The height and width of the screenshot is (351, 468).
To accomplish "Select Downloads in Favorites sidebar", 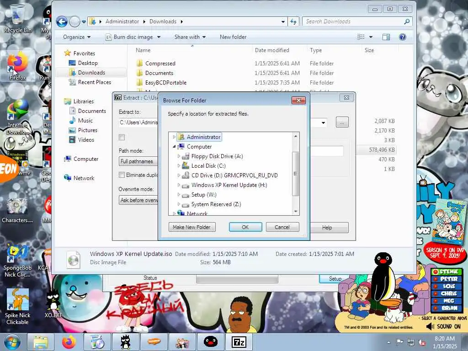I will point(91,73).
